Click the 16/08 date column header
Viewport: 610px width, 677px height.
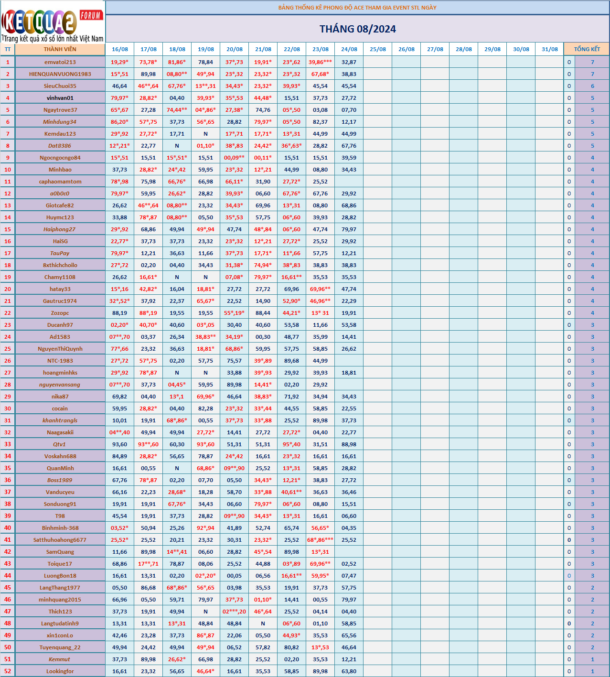tap(120, 49)
